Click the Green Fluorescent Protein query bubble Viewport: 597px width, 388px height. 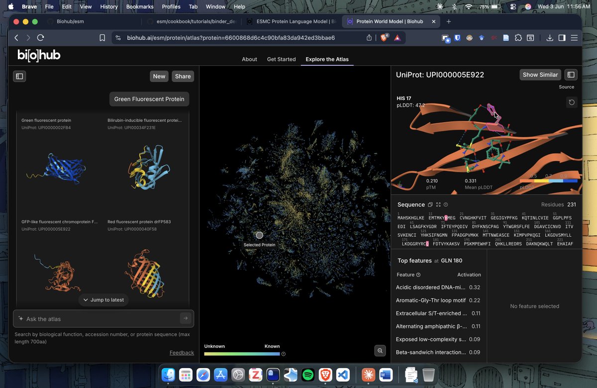coord(149,99)
